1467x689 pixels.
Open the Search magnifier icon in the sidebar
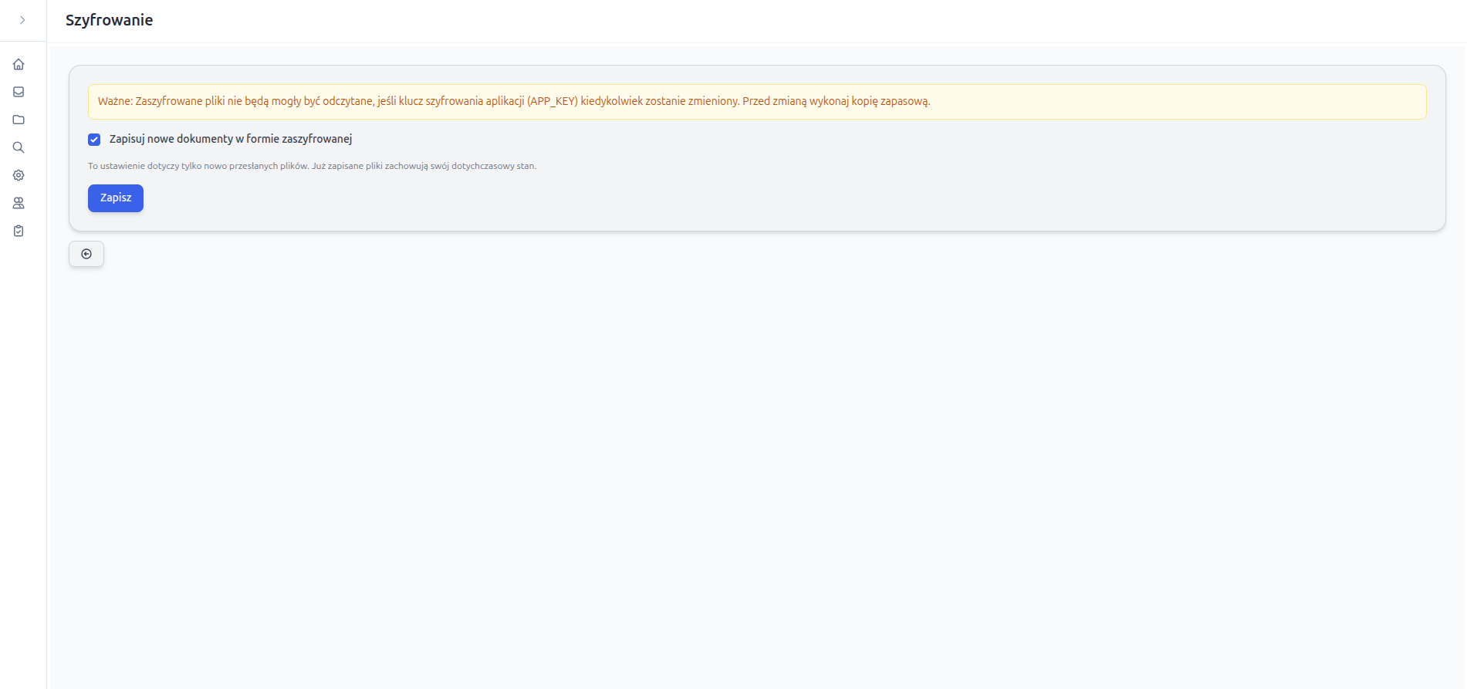tap(19, 147)
